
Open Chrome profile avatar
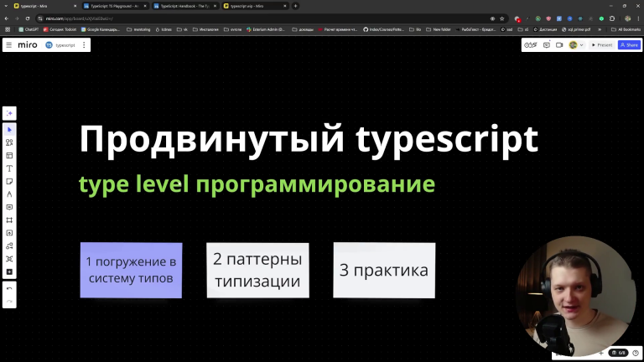[627, 18]
